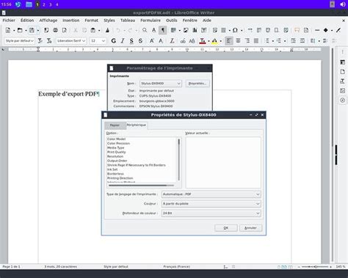Viewport: 348px width, 278px height.
Task: Open Type de langage de l'imprimante dropdown
Action: (211, 194)
